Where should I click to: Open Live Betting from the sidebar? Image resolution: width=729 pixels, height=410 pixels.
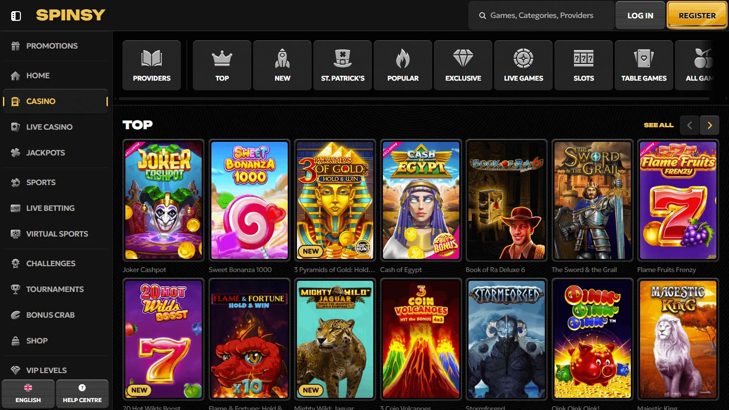[x=50, y=208]
